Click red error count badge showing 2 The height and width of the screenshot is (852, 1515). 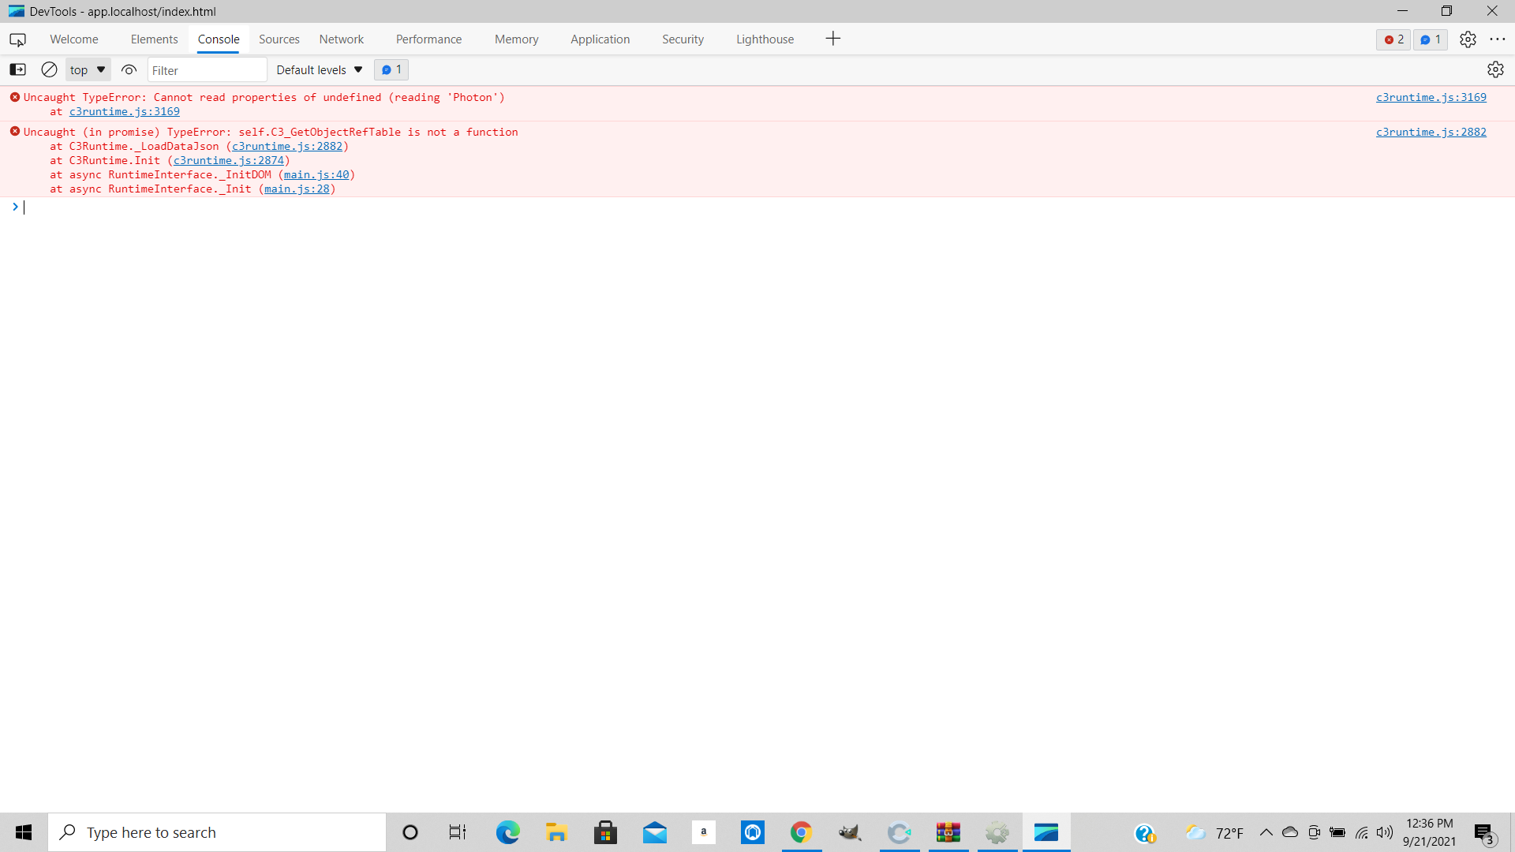(x=1393, y=39)
